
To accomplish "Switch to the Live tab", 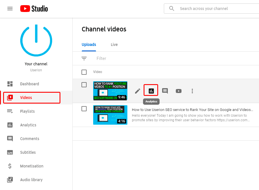I will point(114,45).
